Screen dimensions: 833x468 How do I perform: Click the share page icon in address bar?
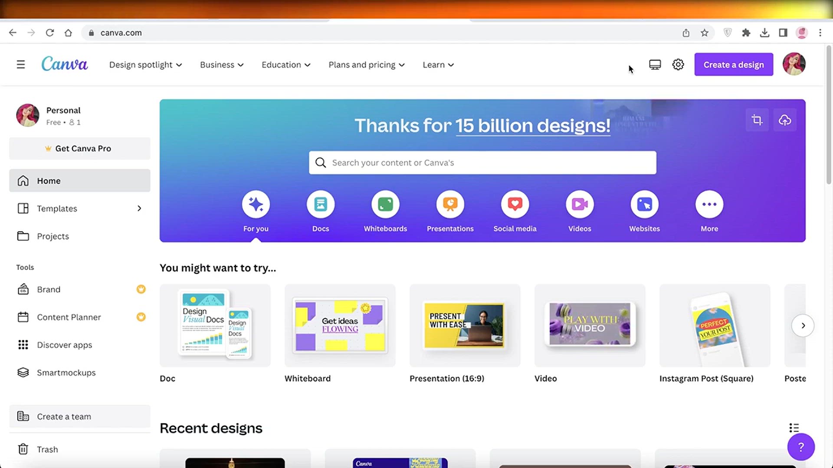[686, 32]
